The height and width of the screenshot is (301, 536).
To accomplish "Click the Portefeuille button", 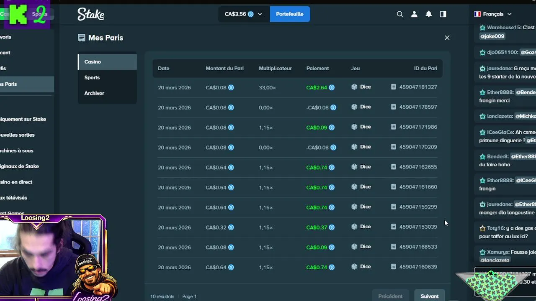I will (290, 14).
